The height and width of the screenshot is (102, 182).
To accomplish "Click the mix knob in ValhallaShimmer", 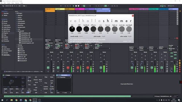I will click(72, 29).
